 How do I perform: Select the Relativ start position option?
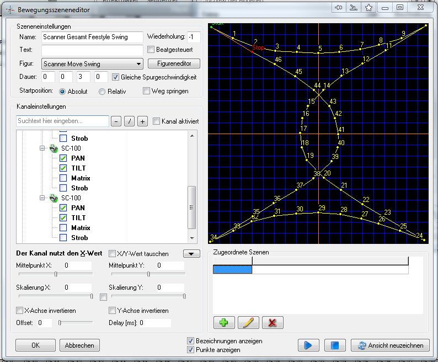tap(102, 92)
